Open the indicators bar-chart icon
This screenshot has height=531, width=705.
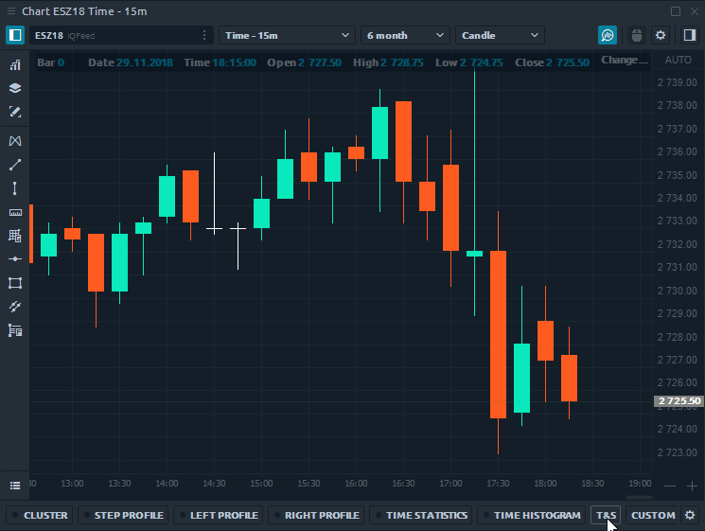tap(14, 65)
